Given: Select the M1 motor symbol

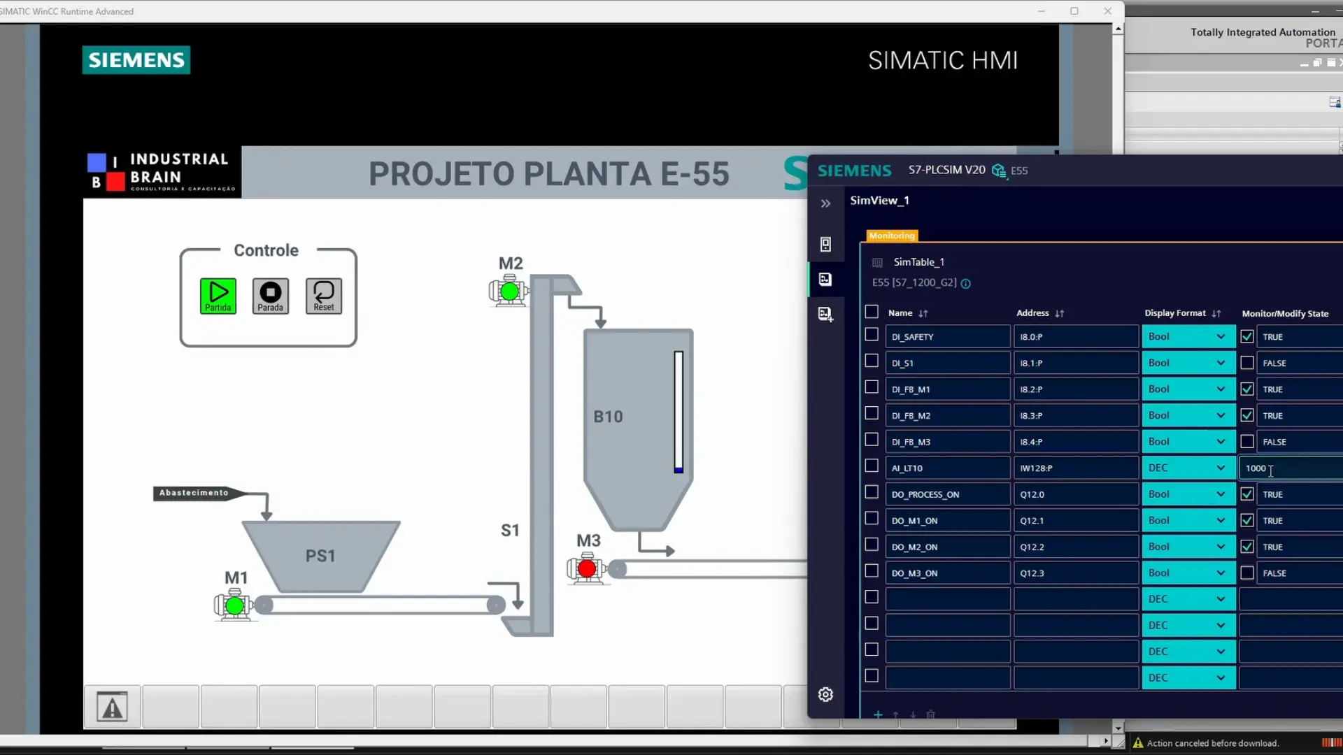Looking at the screenshot, I should [x=234, y=605].
